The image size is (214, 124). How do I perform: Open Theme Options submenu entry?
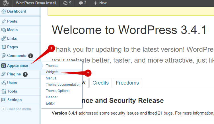tap(57, 91)
